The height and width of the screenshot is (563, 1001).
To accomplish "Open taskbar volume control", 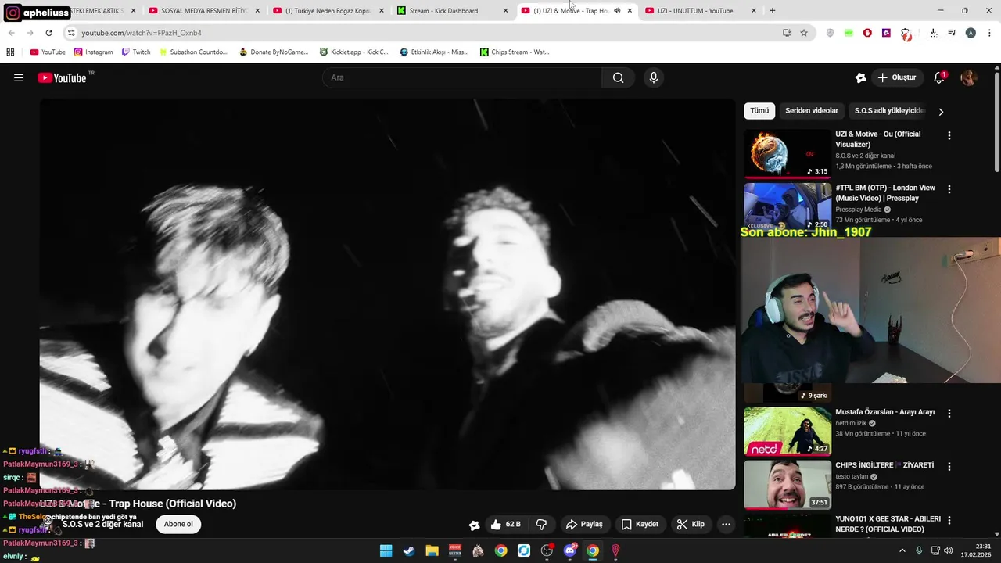I will [949, 550].
